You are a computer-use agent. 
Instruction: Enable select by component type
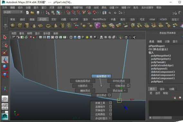(x=58, y=13)
